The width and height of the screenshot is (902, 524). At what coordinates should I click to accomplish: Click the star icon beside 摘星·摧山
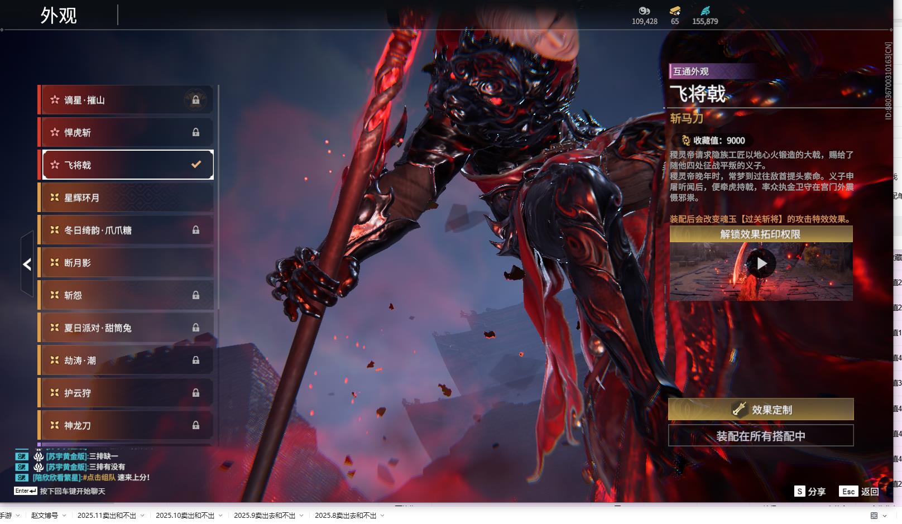coord(55,100)
